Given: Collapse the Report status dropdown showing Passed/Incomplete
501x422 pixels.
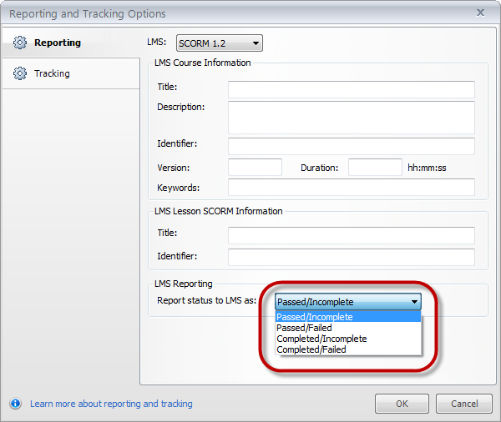Looking at the screenshot, I should pyautogui.click(x=348, y=302).
